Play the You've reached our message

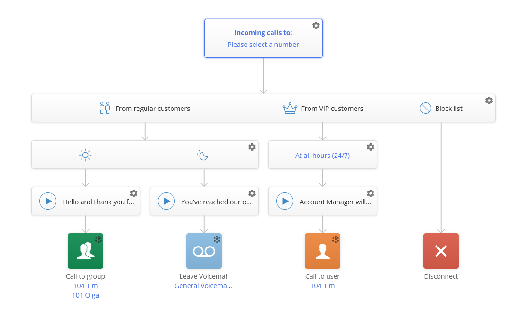(x=166, y=201)
